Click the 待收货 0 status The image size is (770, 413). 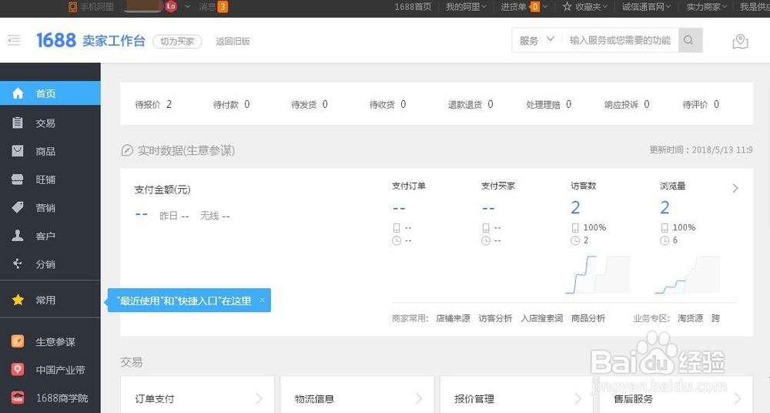click(x=387, y=104)
